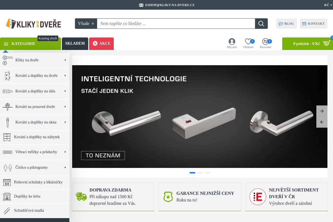The width and height of the screenshot is (333, 222).
Task: Expand the Kování na posuvné dveře category
Action: [35, 107]
